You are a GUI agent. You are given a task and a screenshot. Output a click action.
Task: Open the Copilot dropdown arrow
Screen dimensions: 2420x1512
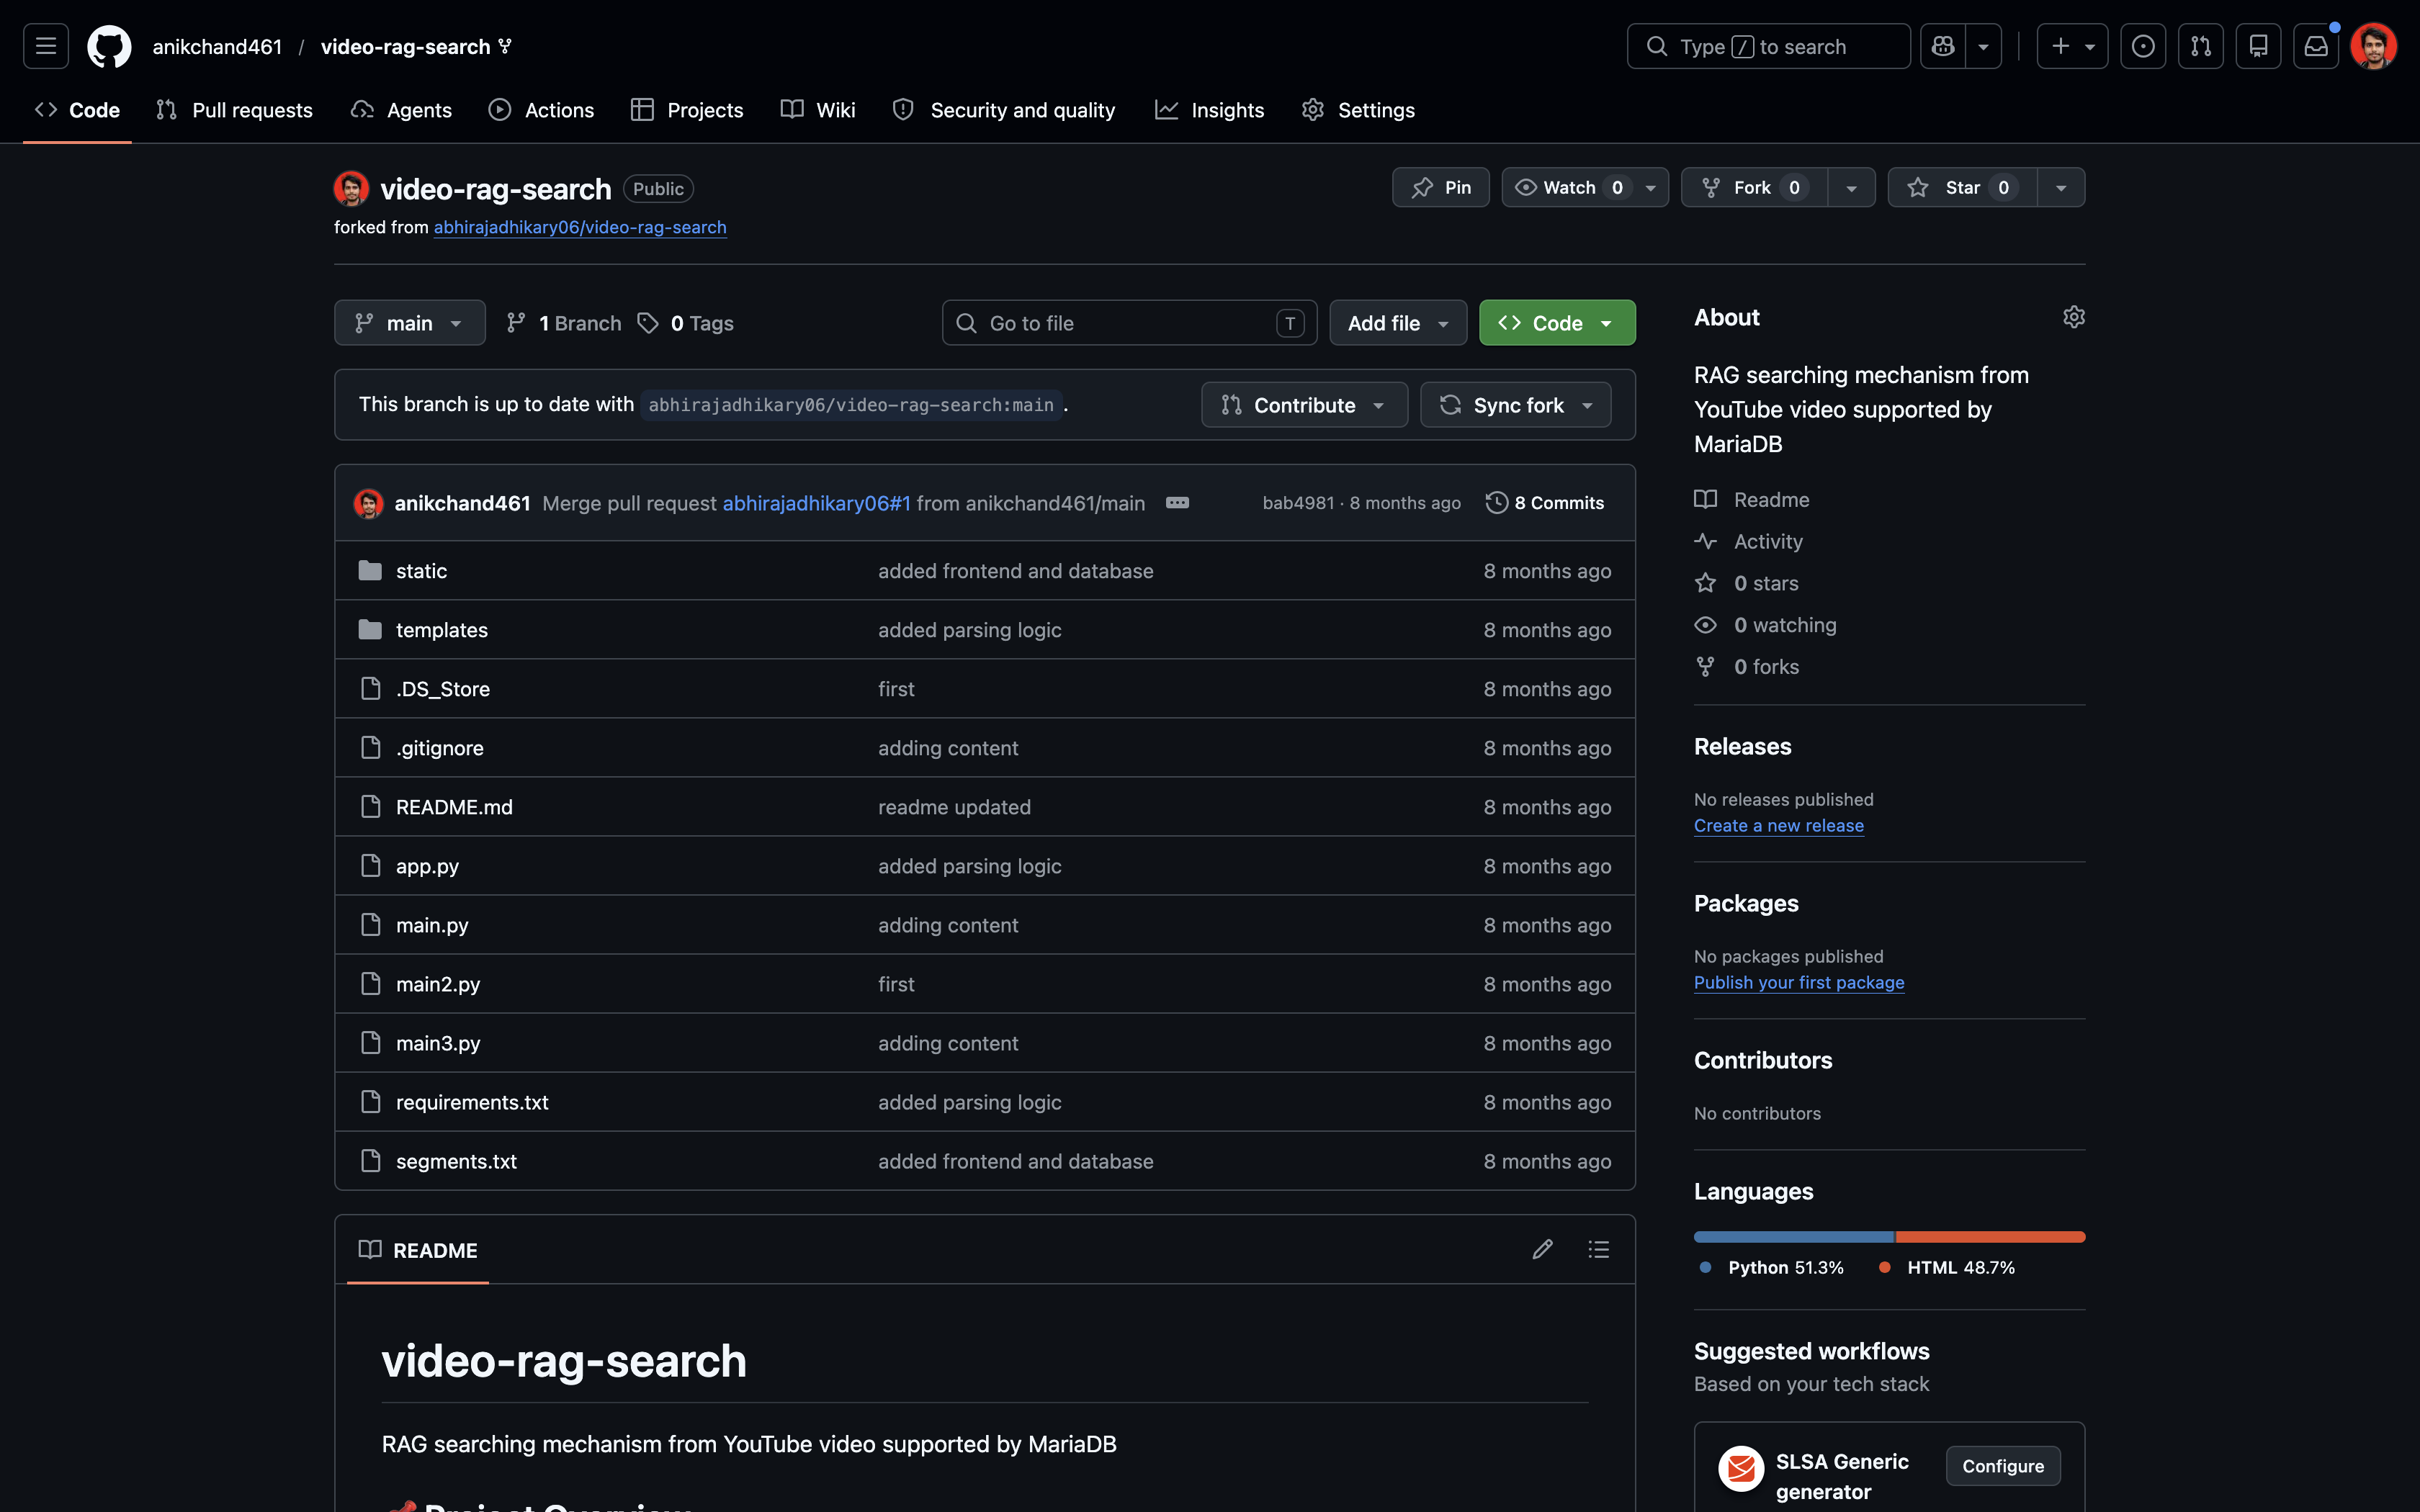pos(1983,46)
